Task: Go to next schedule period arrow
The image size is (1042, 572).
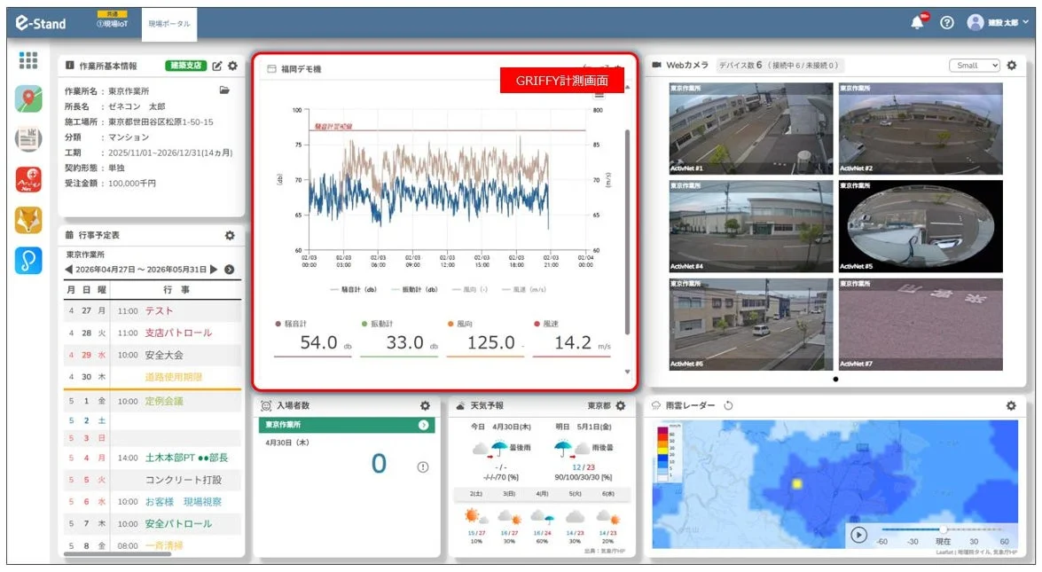Action: (x=214, y=269)
